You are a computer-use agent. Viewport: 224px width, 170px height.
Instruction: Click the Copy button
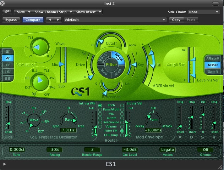tap(176, 20)
